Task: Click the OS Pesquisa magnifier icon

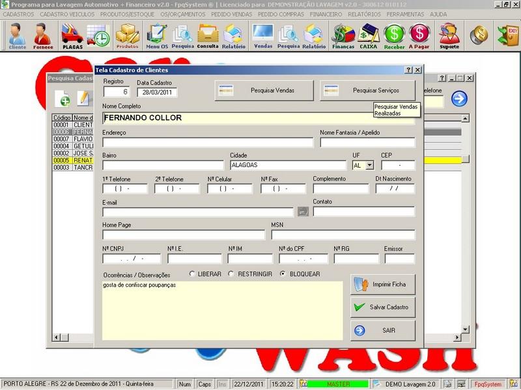Action: point(183,36)
